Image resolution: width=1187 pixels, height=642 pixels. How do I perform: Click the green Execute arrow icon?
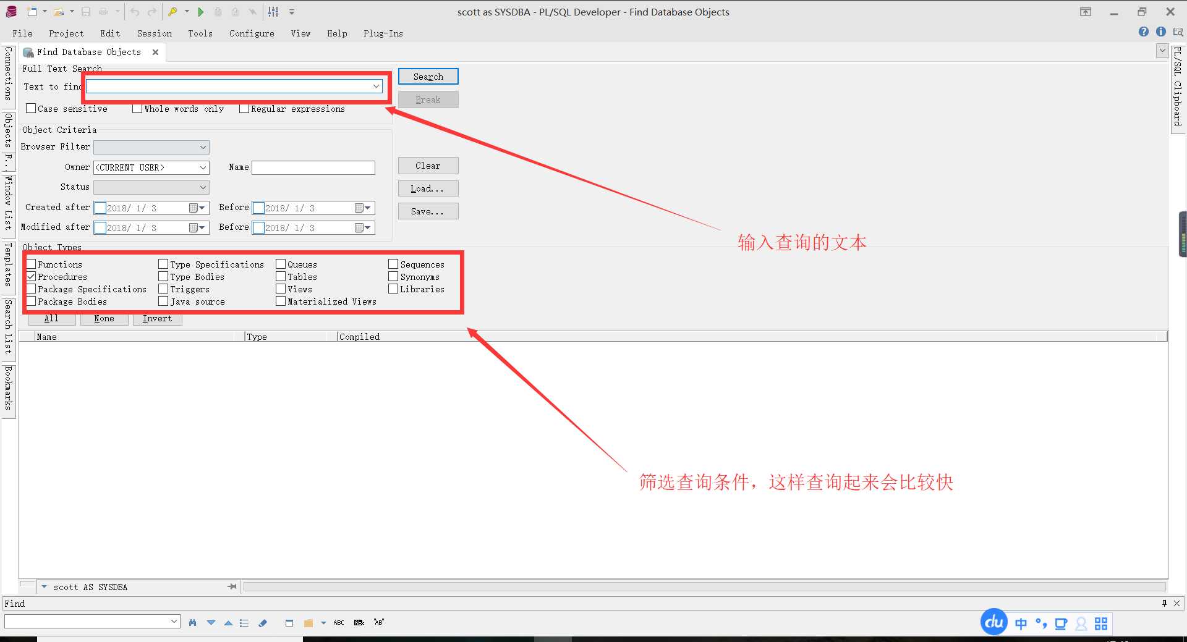point(200,12)
